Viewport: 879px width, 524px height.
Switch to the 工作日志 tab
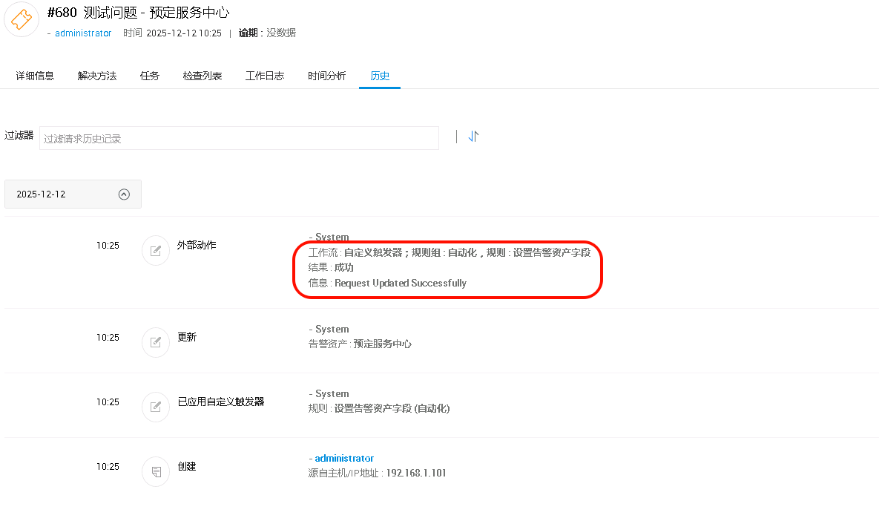click(265, 76)
